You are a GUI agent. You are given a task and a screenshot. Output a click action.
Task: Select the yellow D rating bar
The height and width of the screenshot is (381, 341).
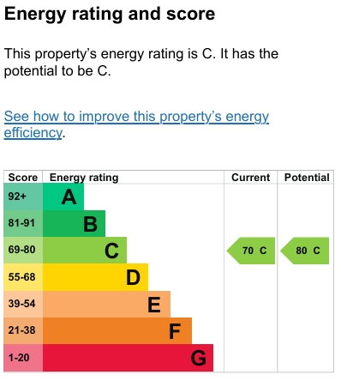tap(95, 277)
